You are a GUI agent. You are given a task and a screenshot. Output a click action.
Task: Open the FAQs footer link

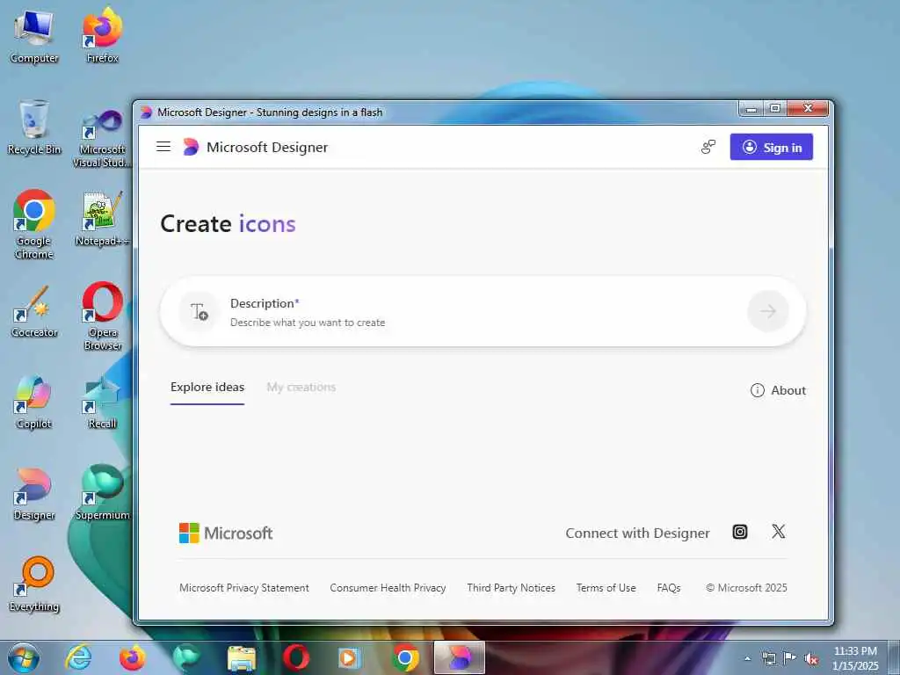point(669,588)
